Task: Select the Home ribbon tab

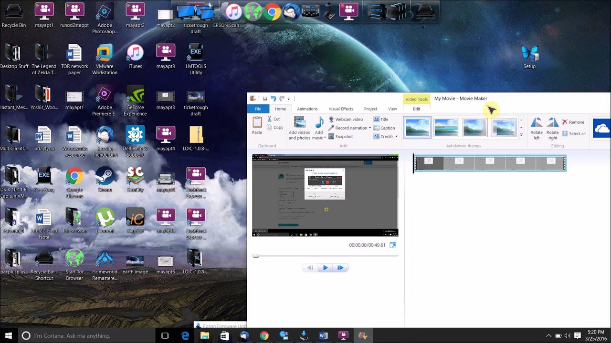Action: click(280, 109)
